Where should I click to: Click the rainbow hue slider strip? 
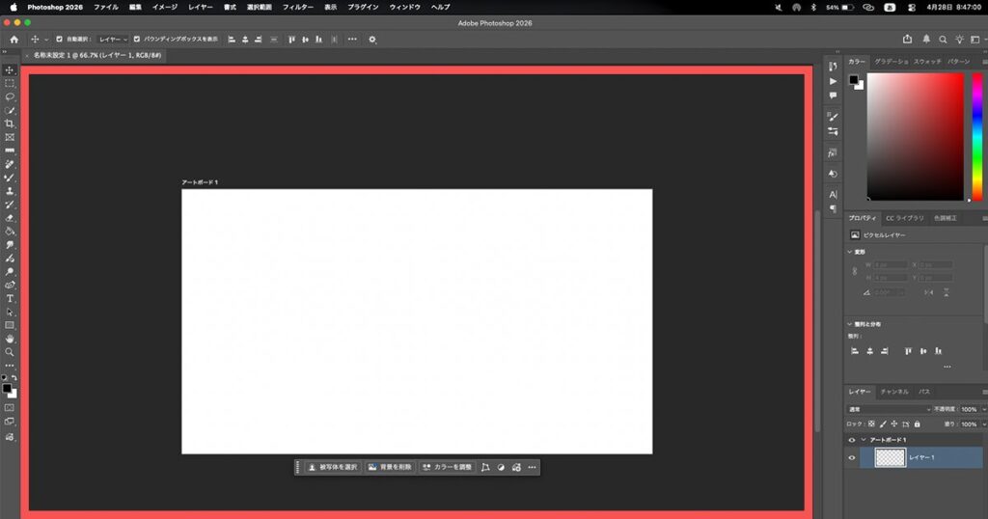coord(977,137)
